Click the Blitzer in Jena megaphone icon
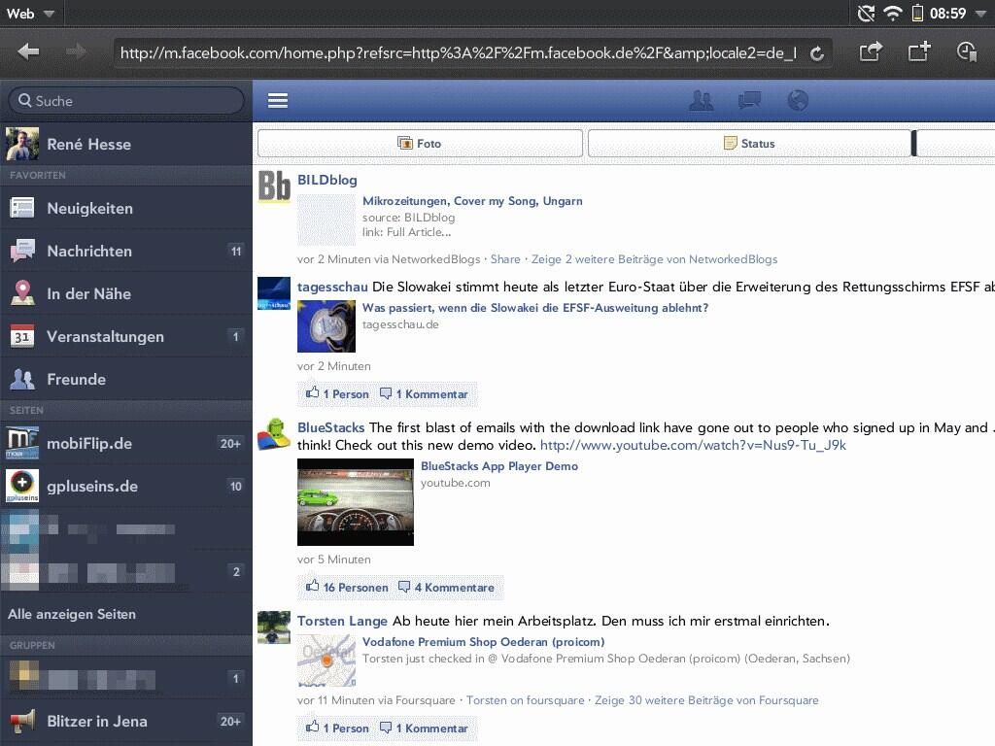The image size is (995, 746). point(22,722)
